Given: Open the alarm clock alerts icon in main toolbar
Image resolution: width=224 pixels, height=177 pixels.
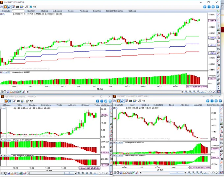Looking at the screenshot, I should pos(35,7).
